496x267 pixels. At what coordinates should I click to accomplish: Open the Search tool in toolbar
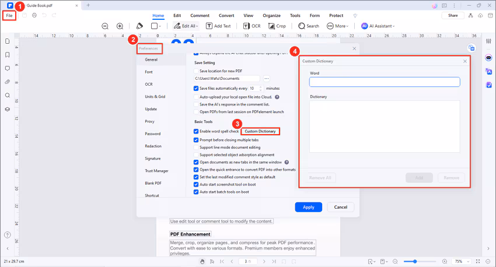[309, 26]
